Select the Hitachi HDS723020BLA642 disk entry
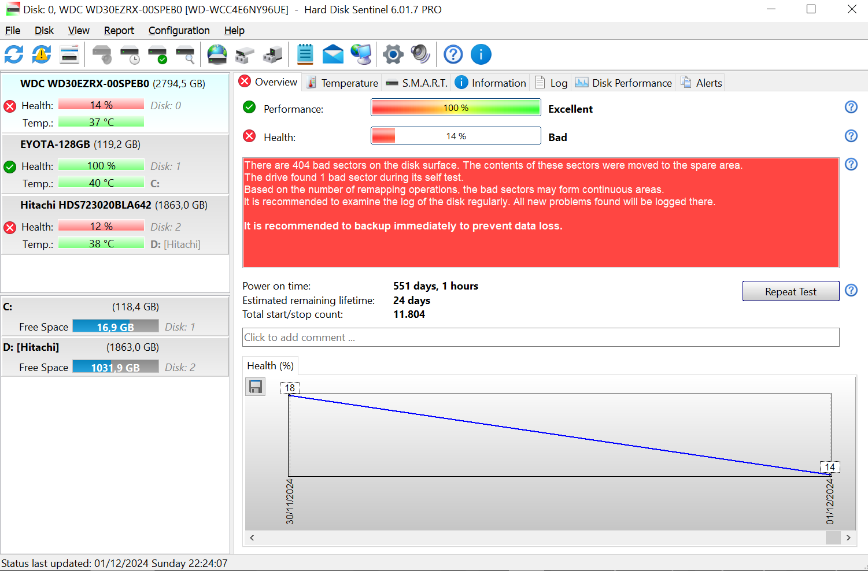Viewport: 868px width, 571px height. coord(115,224)
